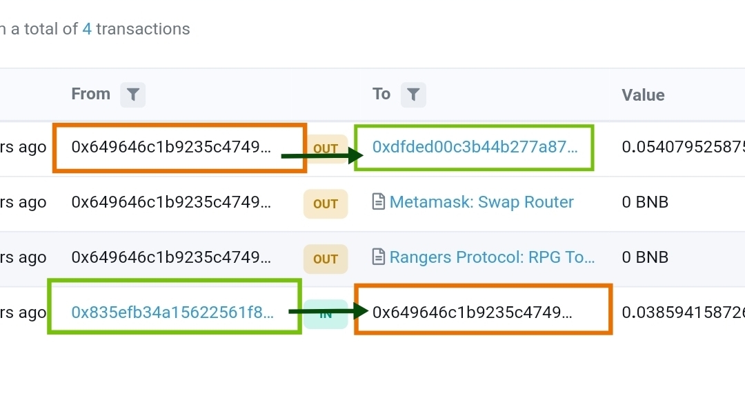Click the To column header
745x418 pixels.
tap(381, 94)
